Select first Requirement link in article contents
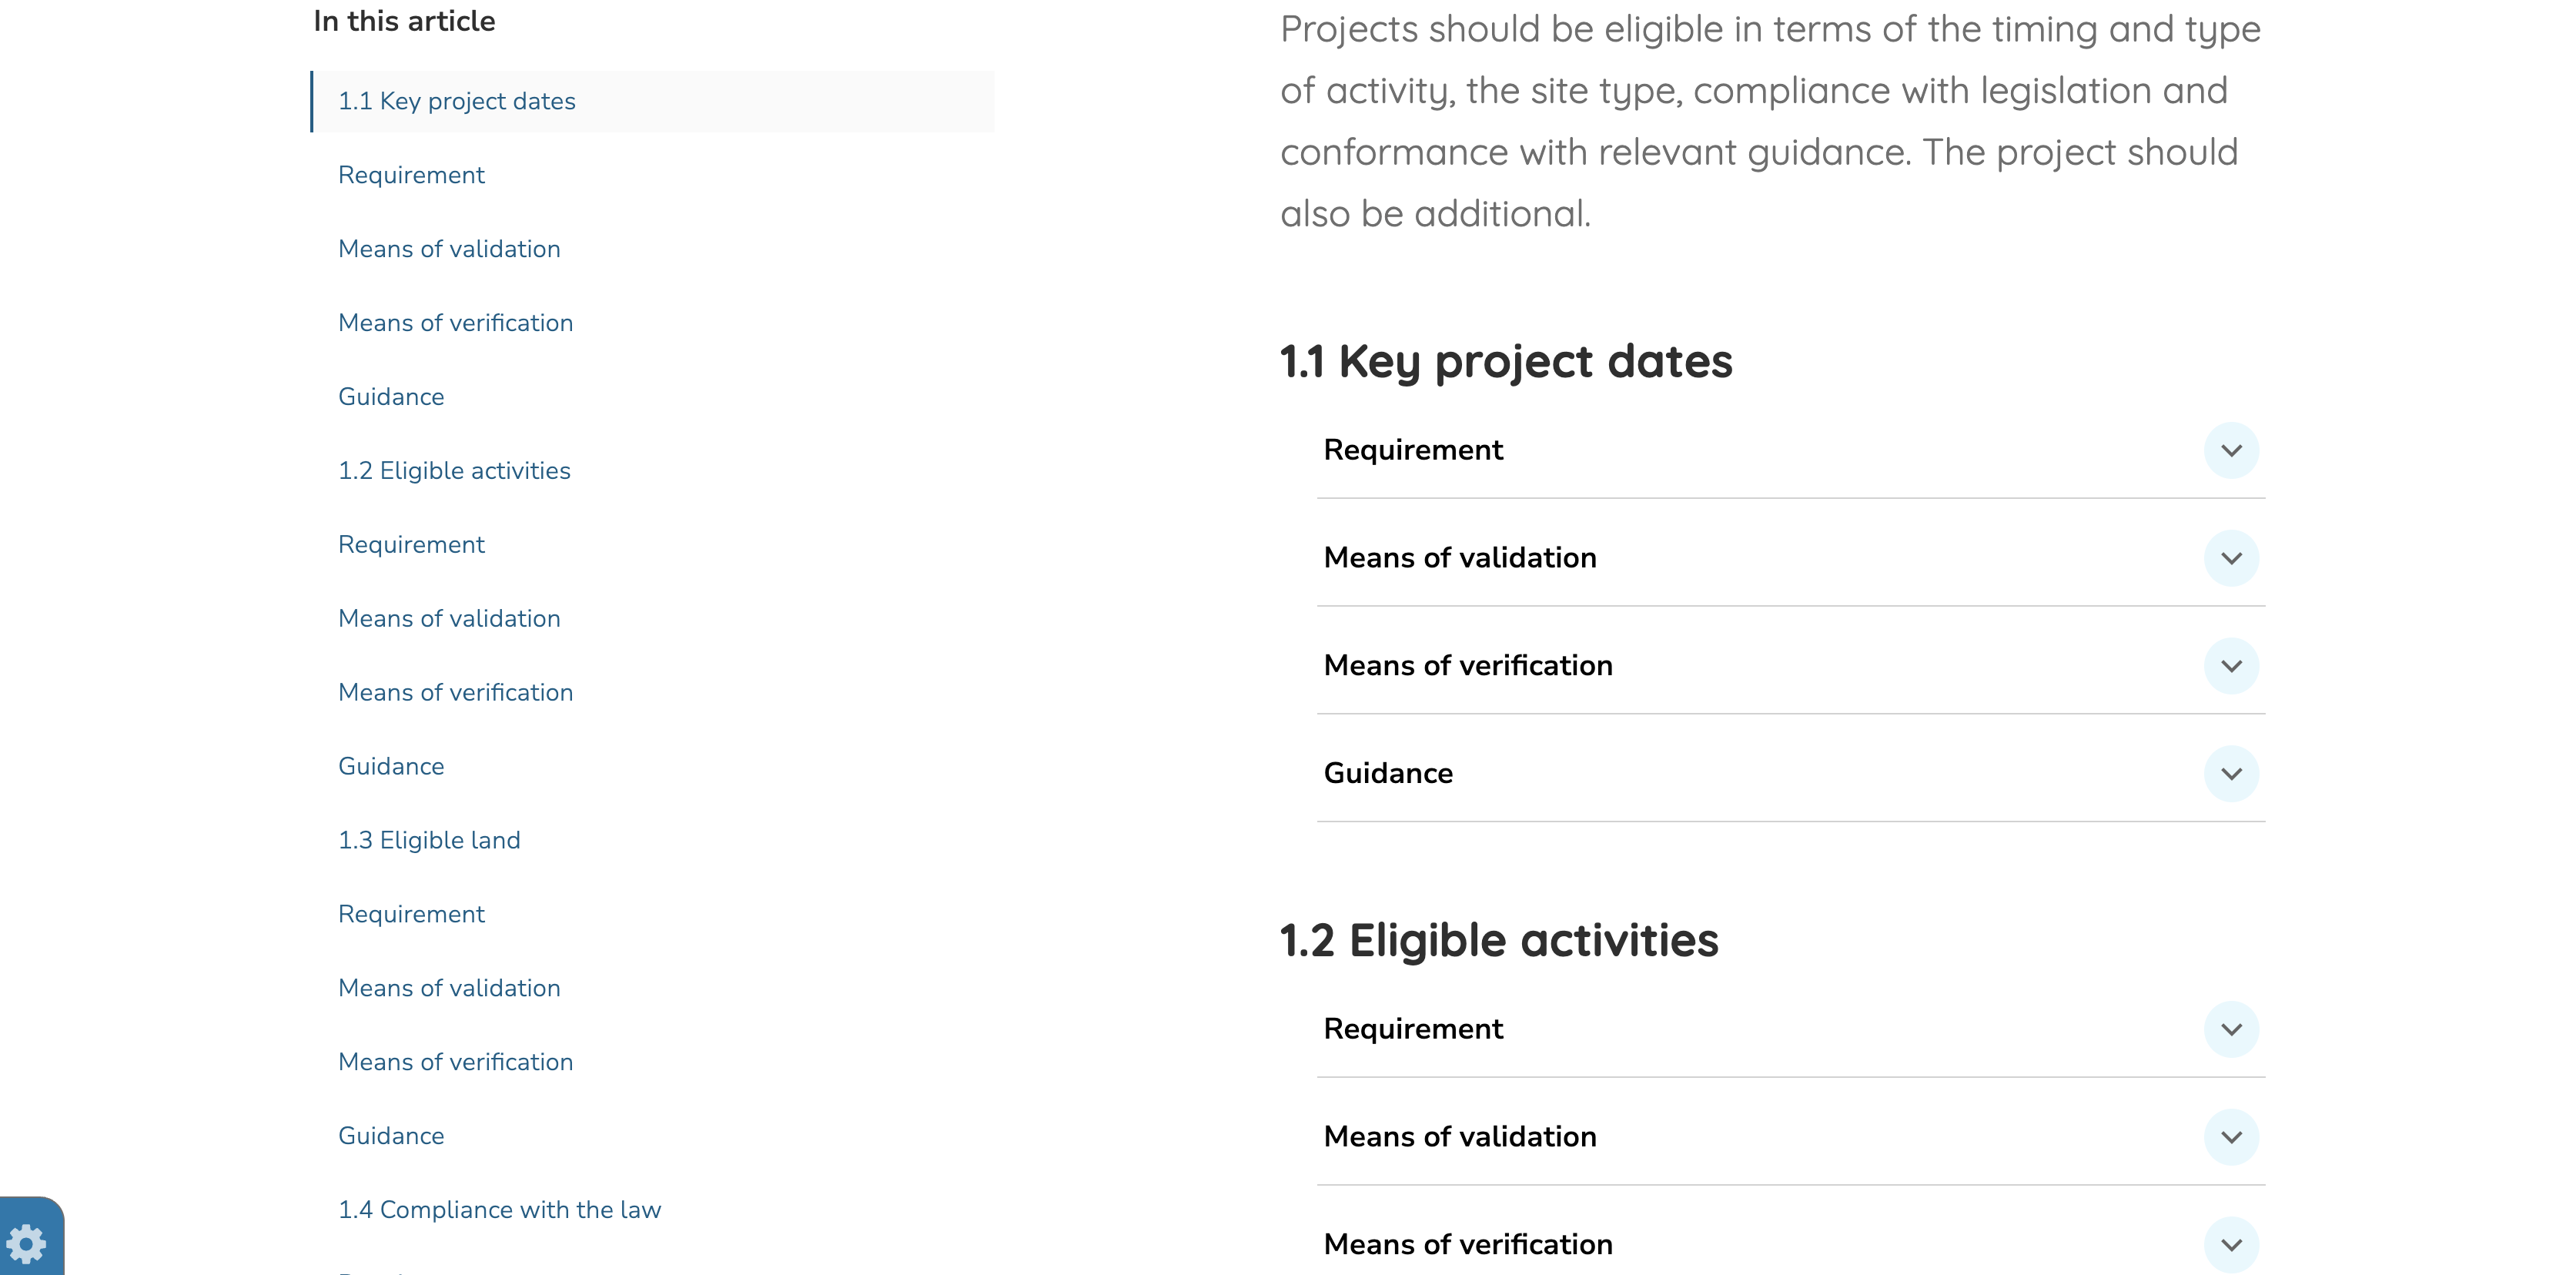 pyautogui.click(x=411, y=175)
